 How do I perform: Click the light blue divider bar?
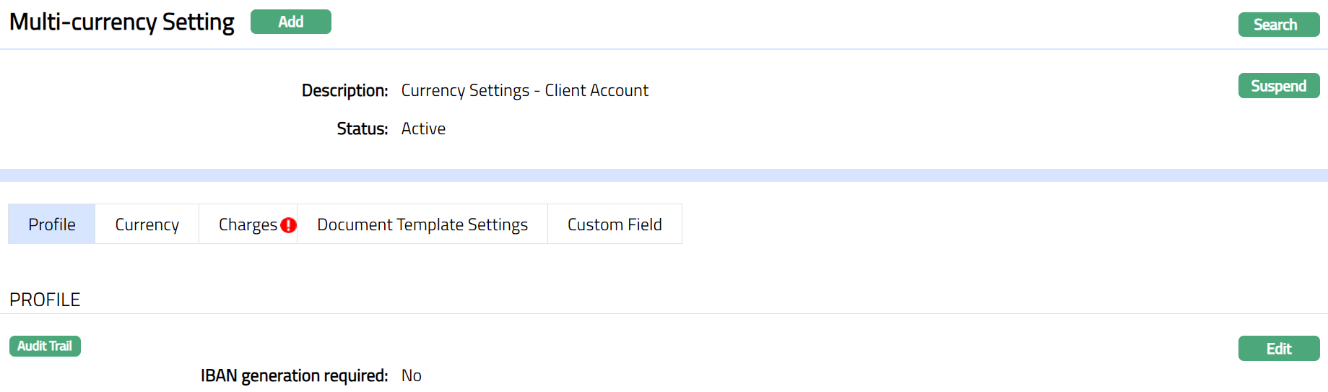664,175
